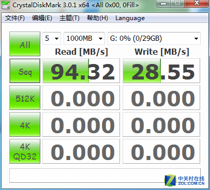Click the Write [MB/s] column header
Screen dimensions: 210x190
(162, 52)
